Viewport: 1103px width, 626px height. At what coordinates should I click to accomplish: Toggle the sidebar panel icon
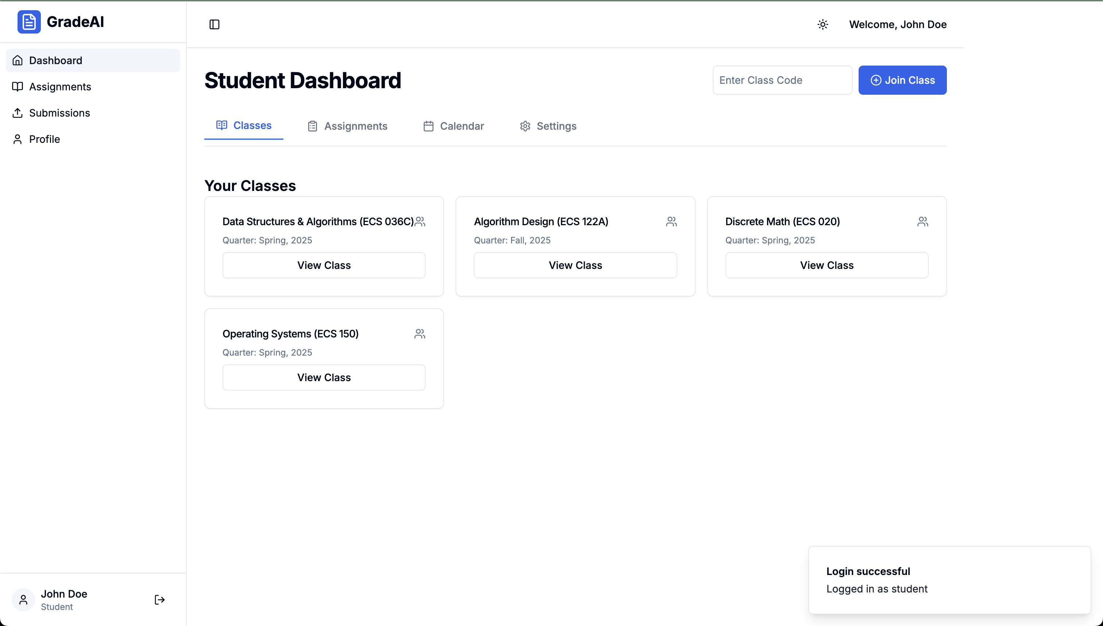coord(214,24)
